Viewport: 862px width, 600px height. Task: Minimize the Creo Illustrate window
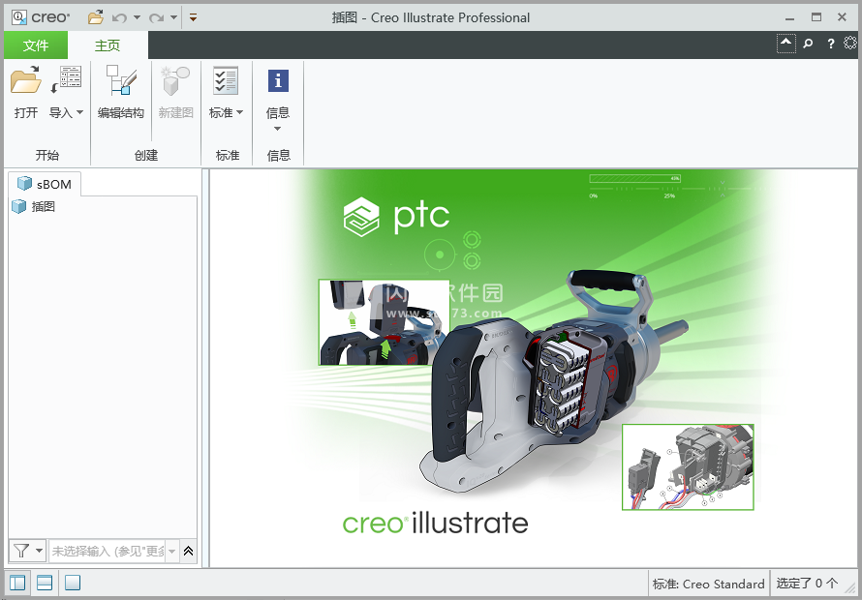pos(790,17)
